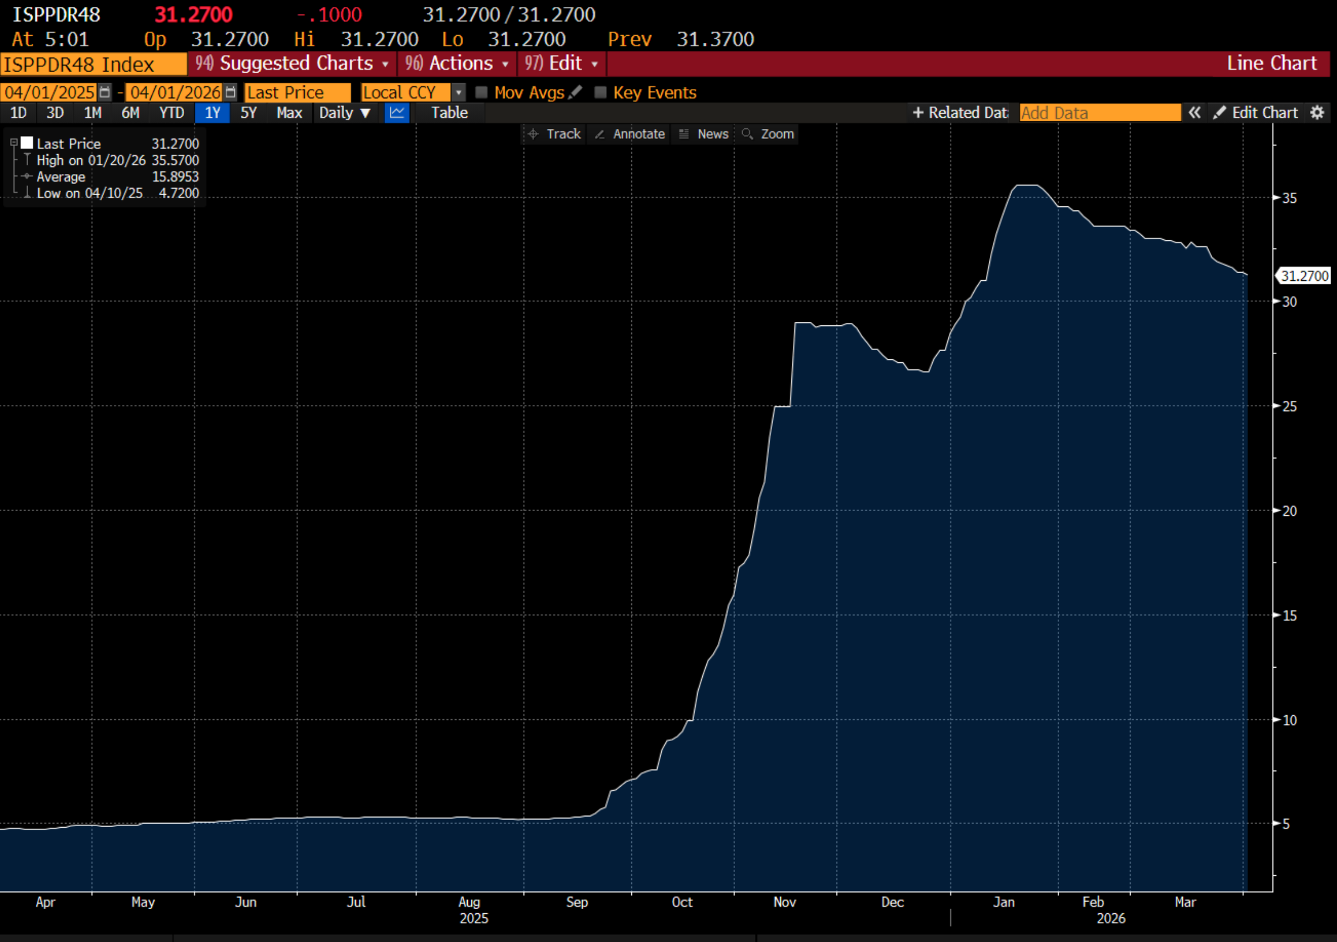Switch to Table view
This screenshot has width=1337, height=942.
tap(450, 113)
